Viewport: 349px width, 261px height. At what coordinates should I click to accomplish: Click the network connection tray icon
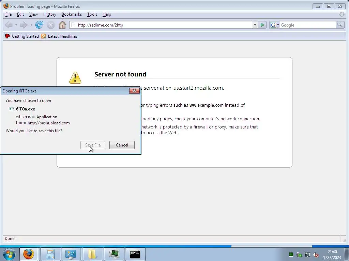(x=307, y=255)
